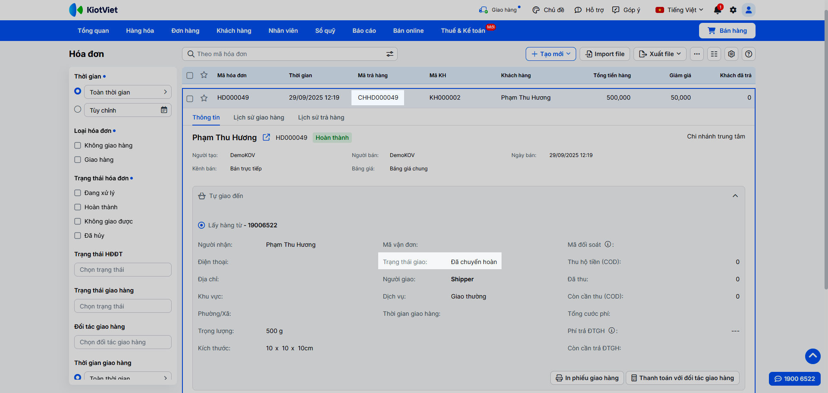Open the notifications bell
828x393 pixels.
click(718, 10)
